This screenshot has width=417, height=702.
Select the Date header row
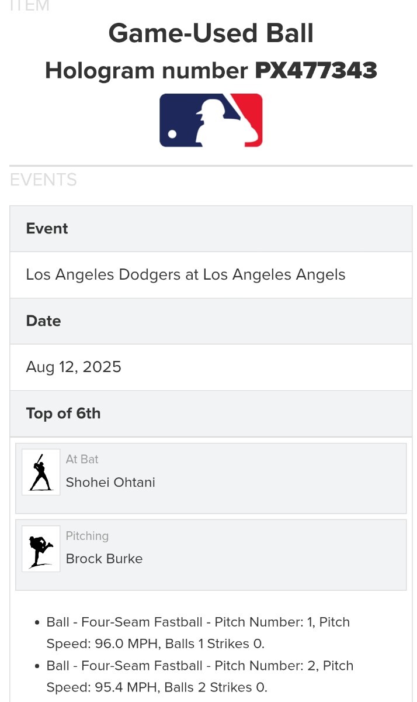(x=211, y=321)
